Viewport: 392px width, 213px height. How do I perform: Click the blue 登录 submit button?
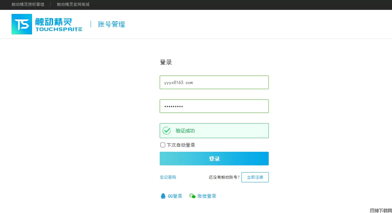(214, 159)
